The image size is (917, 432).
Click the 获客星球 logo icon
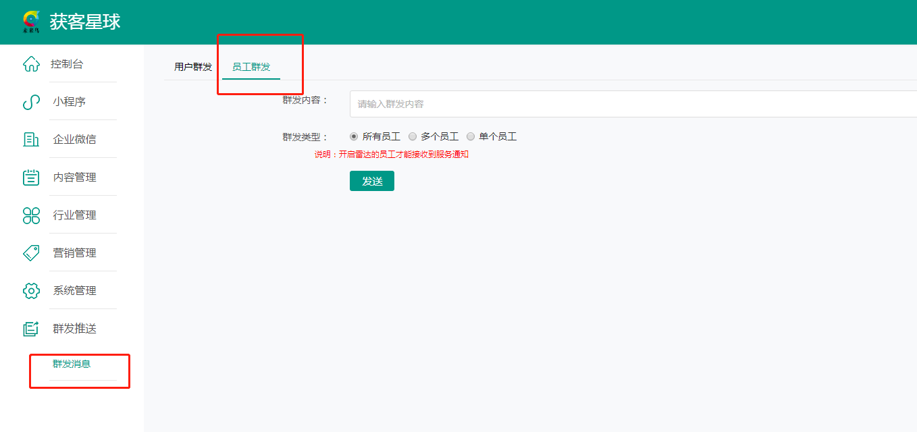[x=31, y=22]
